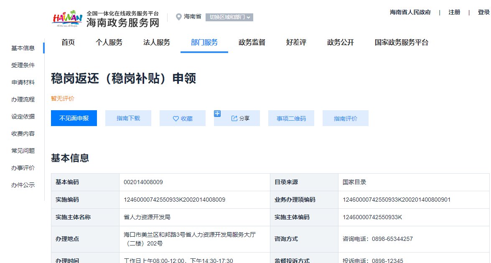The width and height of the screenshot is (491, 263).
Task: Open the 法人服务 tab
Action: (157, 42)
